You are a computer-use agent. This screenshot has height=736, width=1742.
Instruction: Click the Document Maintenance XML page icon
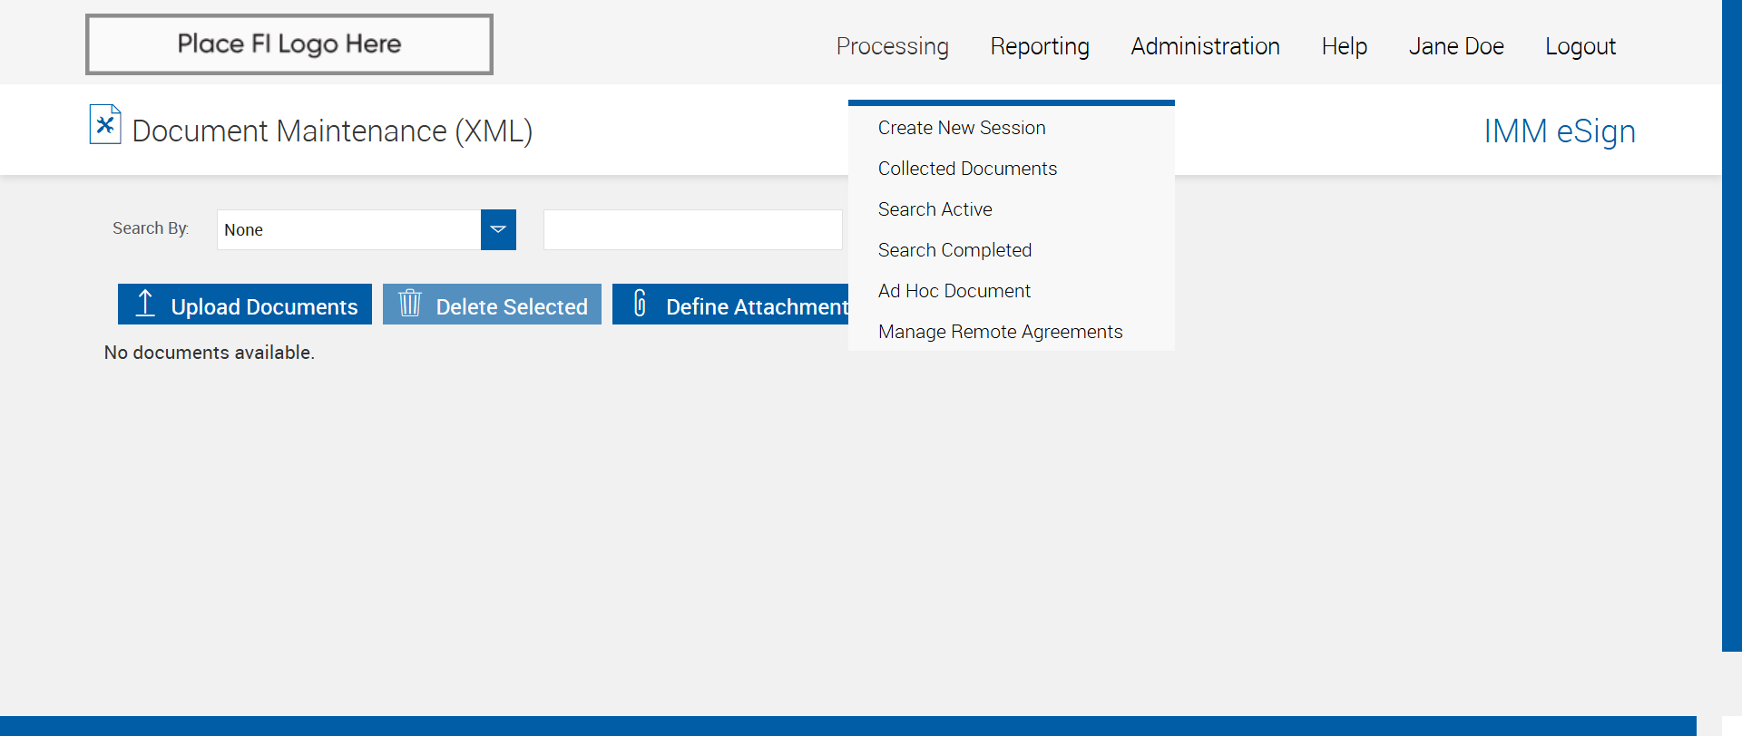point(105,125)
